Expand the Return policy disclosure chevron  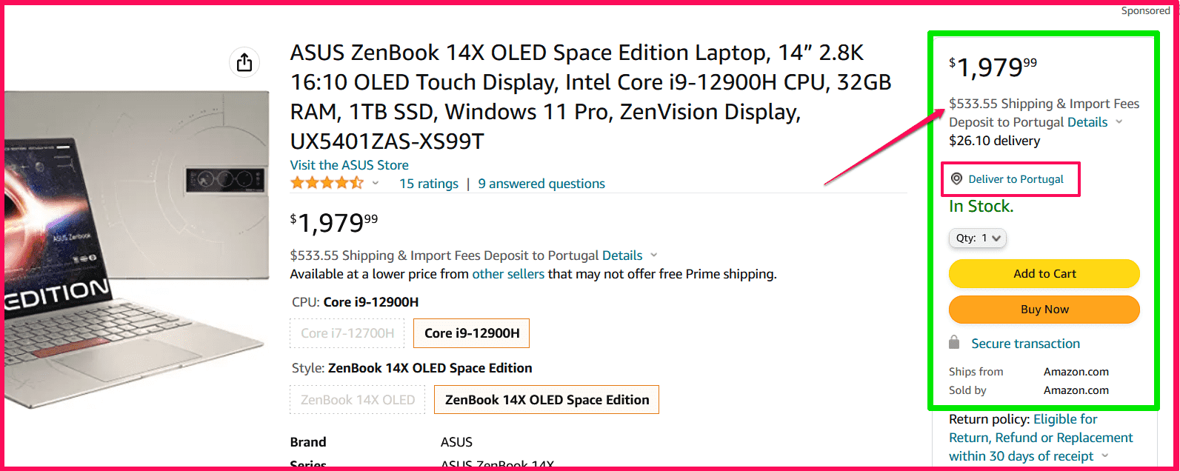pos(1104,455)
